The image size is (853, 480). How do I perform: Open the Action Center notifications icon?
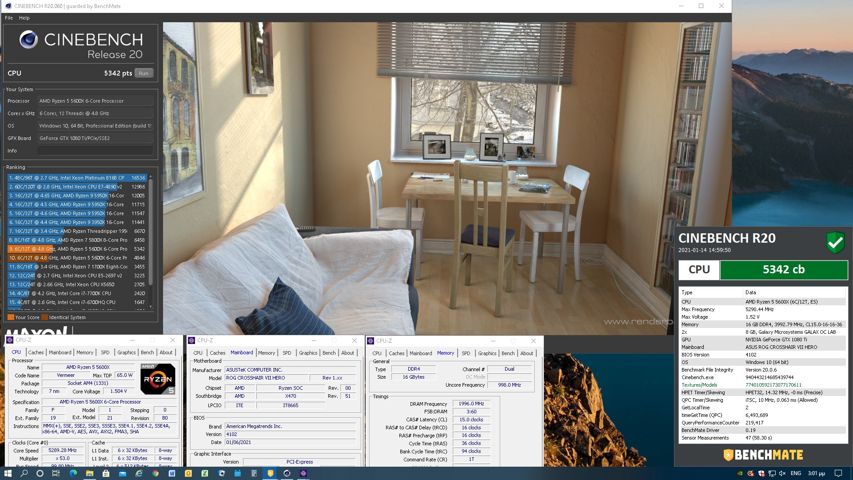(838, 473)
